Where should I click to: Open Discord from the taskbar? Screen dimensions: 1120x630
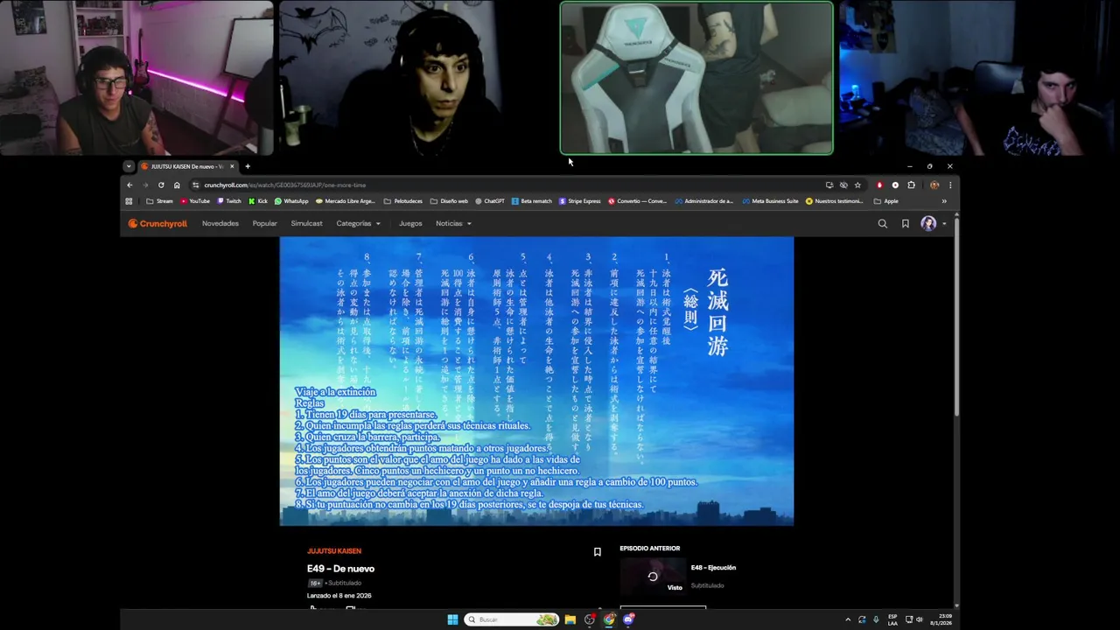point(628,619)
